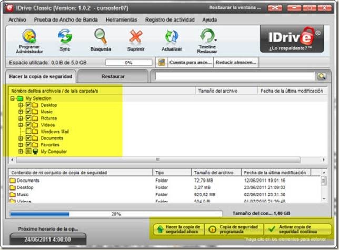Click the Music folder icon in lower list
The height and width of the screenshot is (250, 339).
pos(13,194)
